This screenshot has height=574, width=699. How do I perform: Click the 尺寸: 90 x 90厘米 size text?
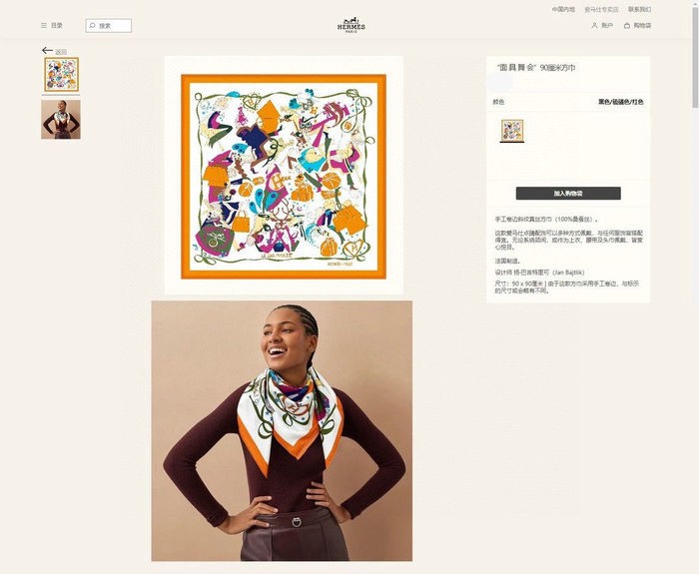click(567, 287)
